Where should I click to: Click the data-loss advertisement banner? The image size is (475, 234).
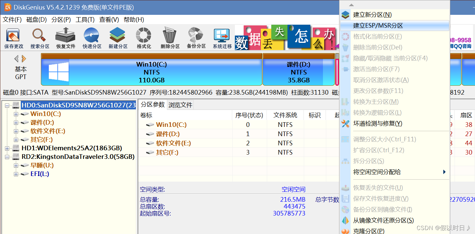[287, 38]
